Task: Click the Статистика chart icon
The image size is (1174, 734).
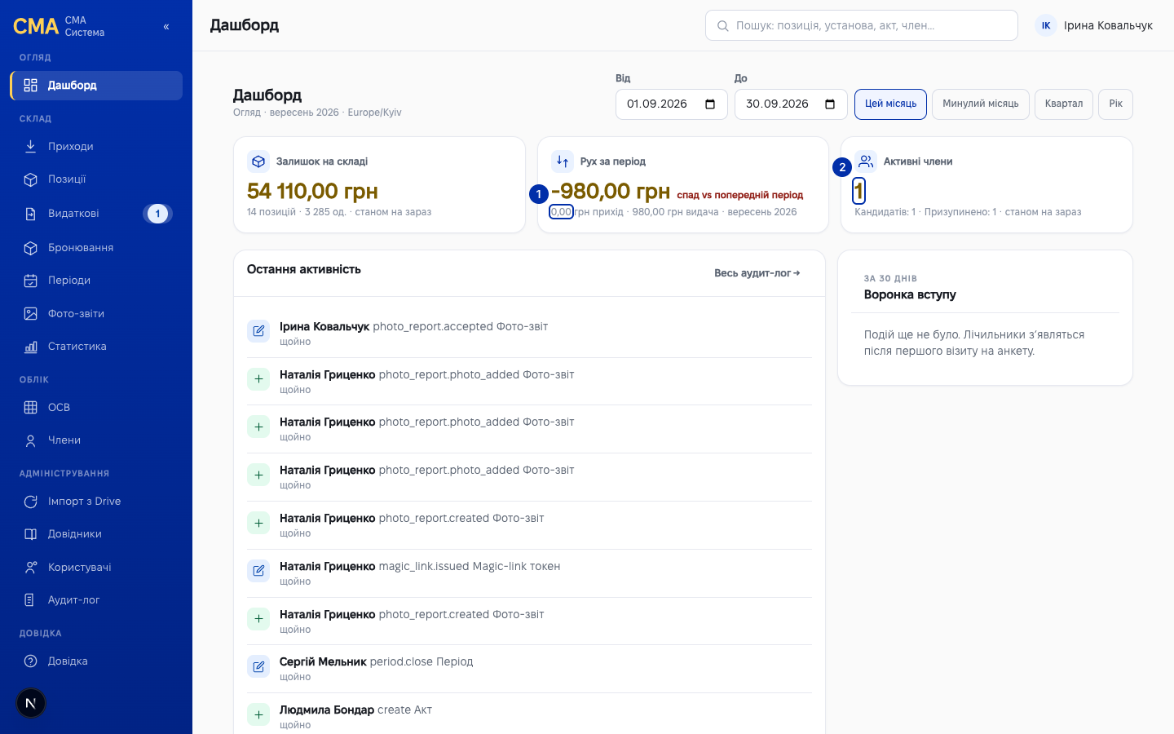Action: tap(30, 347)
